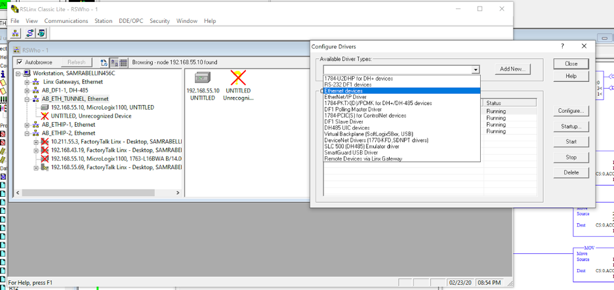
Task: Open the Available Driver Types dropdown arrow
Action: click(x=476, y=70)
